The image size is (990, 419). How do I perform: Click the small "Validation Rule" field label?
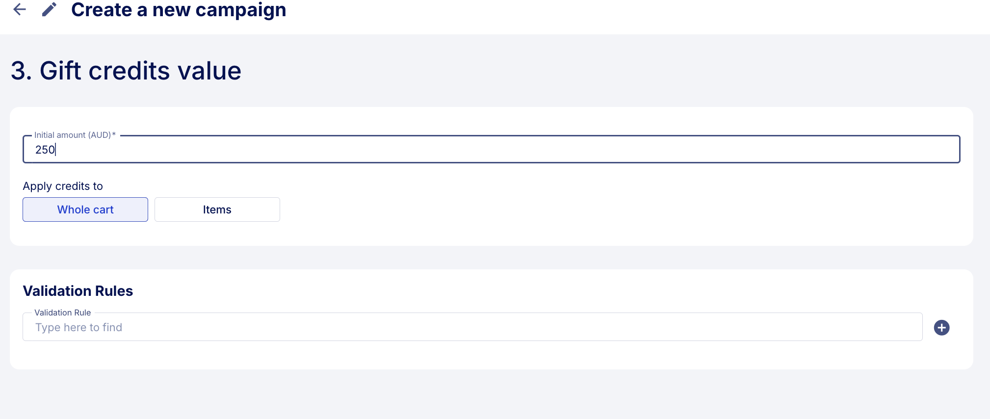click(x=63, y=313)
